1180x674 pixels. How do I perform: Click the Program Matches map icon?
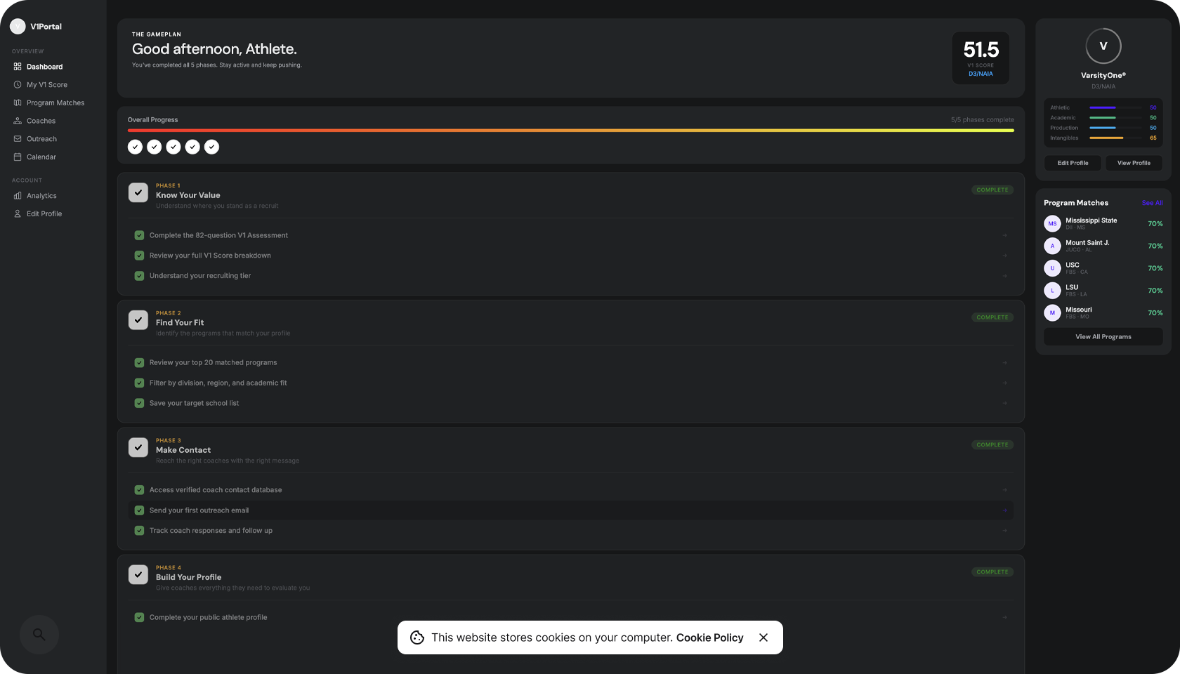(18, 103)
